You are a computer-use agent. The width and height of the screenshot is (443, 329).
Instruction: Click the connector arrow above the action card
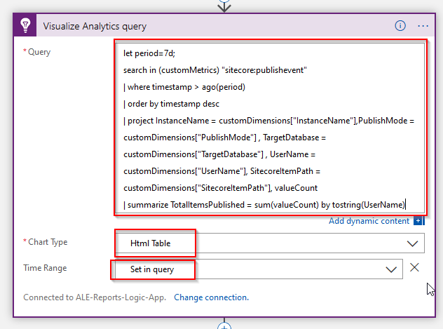(224, 6)
